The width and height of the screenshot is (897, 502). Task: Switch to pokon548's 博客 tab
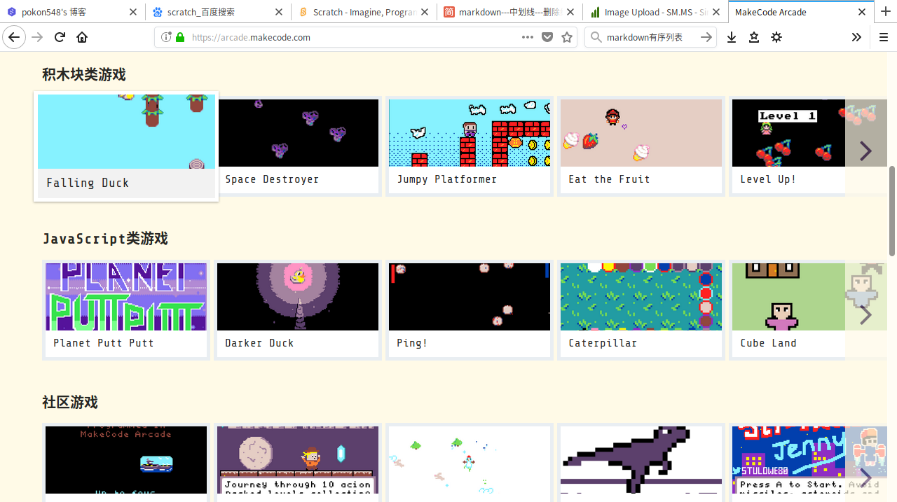(x=73, y=12)
